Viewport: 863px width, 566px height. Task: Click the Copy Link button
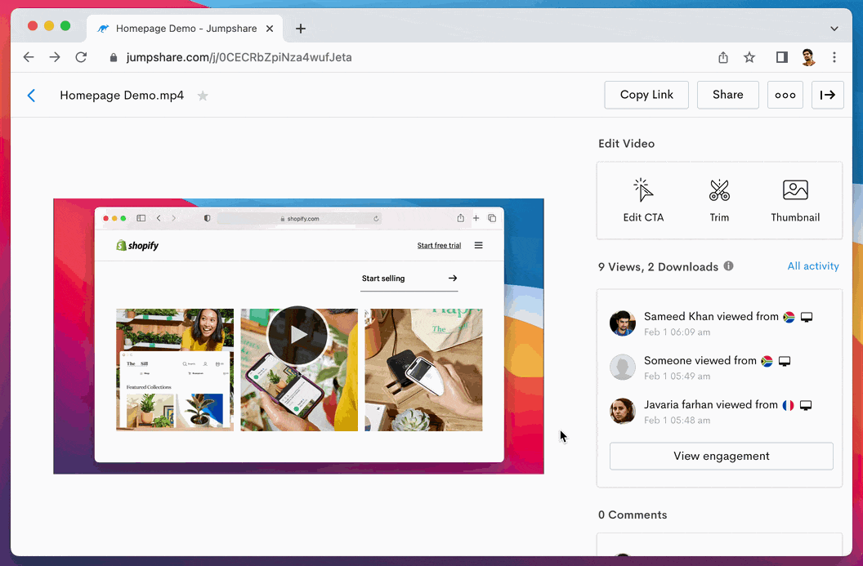click(646, 95)
